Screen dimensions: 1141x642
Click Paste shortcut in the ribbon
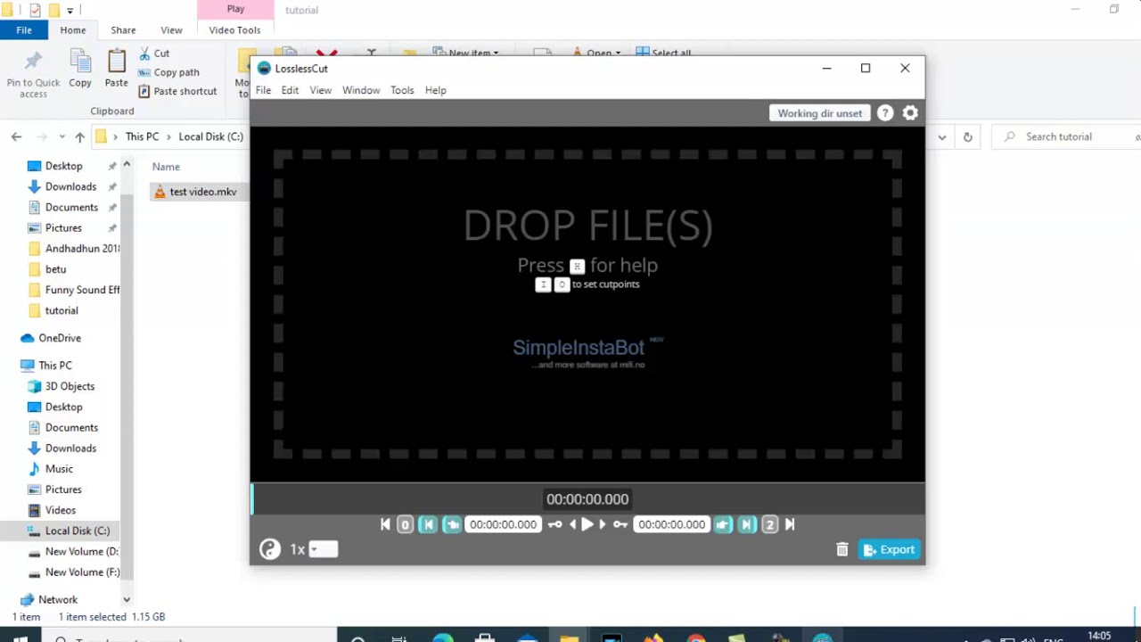(177, 91)
